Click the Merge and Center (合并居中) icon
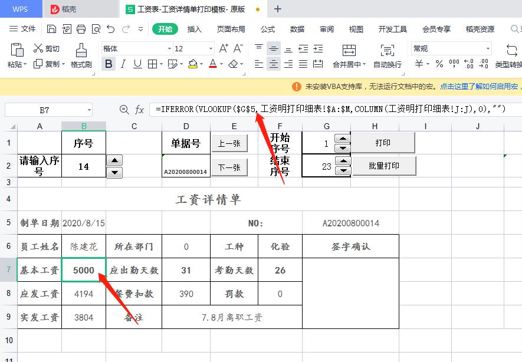The image size is (522, 362). click(x=349, y=50)
